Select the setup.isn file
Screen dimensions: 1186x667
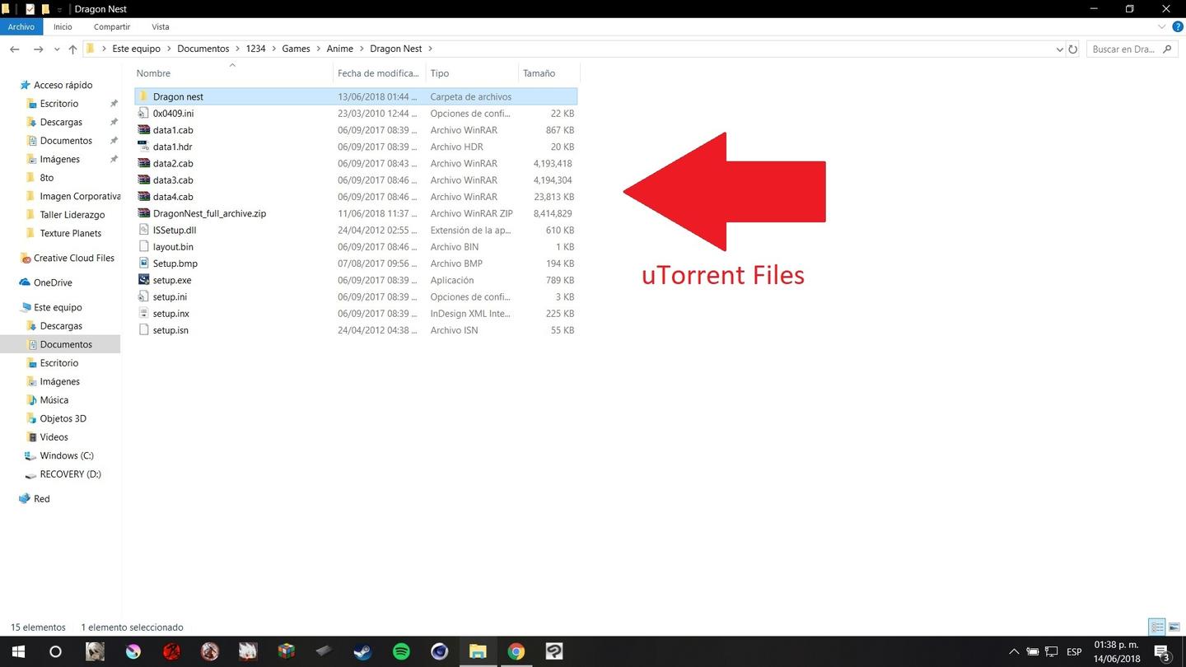(170, 330)
